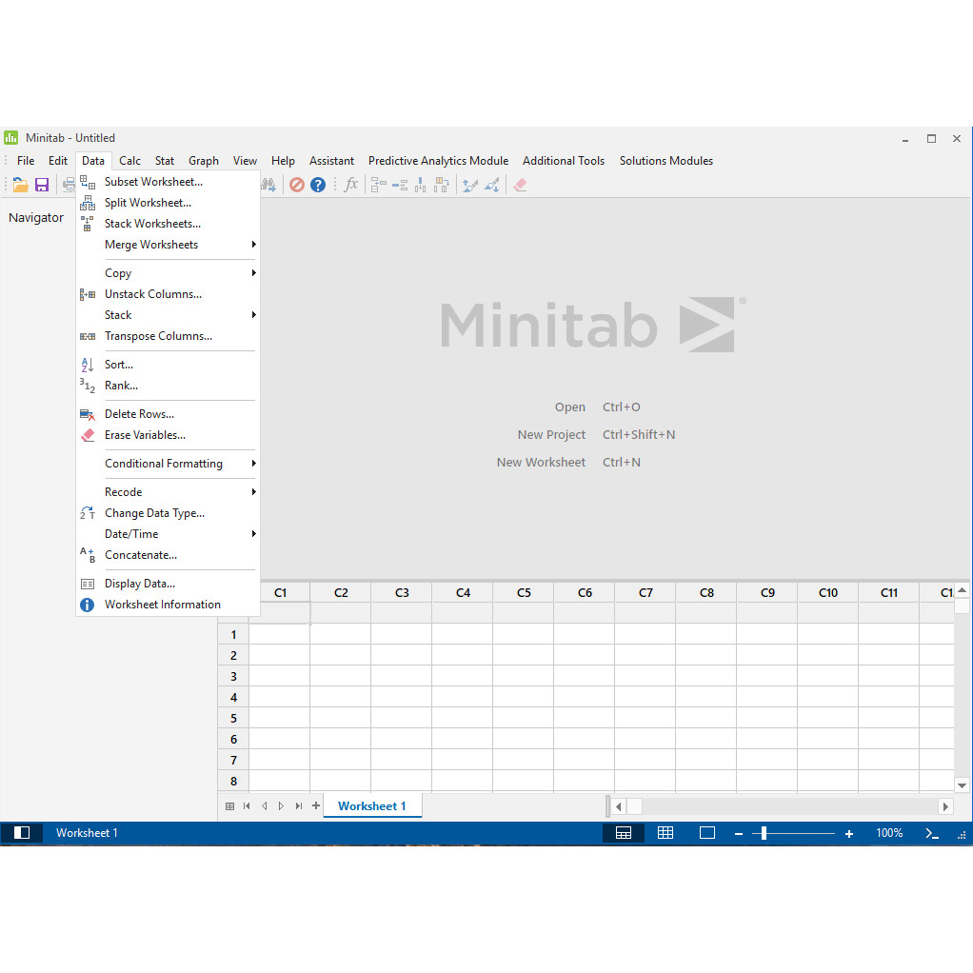Open the command line with the >_ icon
This screenshot has width=973, height=973.
coord(931,832)
